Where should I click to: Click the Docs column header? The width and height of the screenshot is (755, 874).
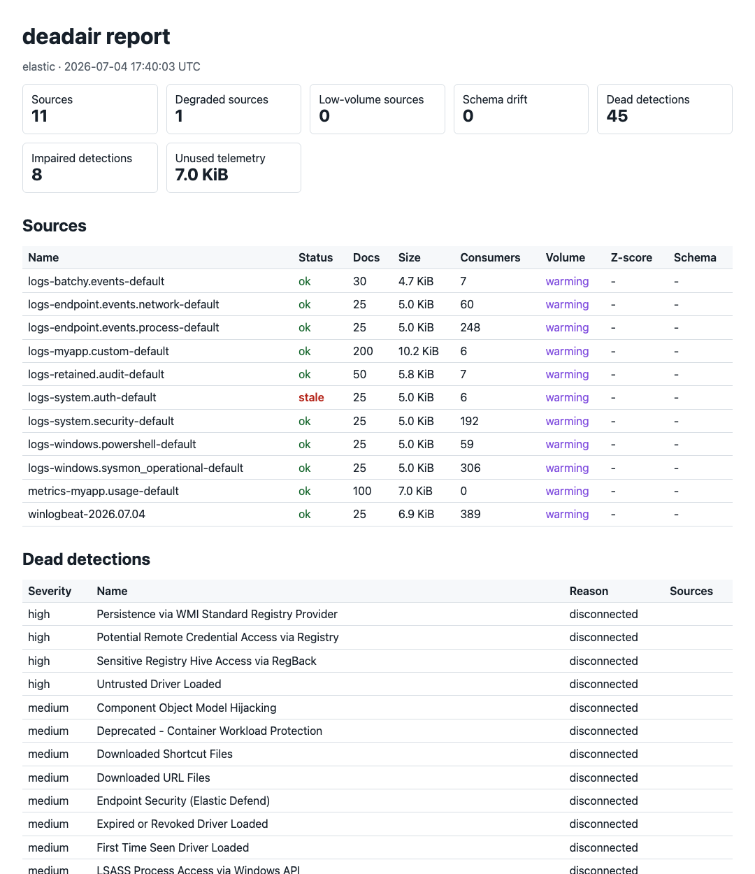366,257
